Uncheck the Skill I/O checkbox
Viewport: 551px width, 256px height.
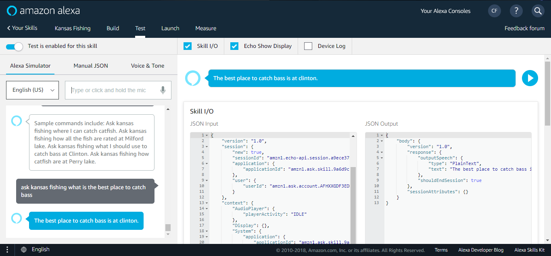[x=188, y=46]
